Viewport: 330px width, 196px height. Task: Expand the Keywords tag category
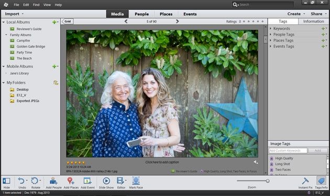click(x=271, y=28)
